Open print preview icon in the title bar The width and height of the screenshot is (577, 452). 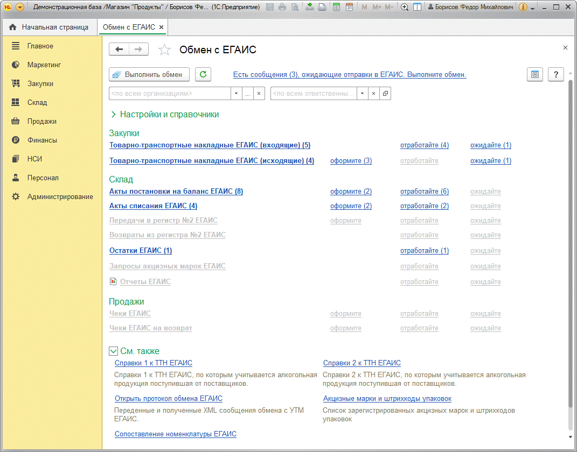[295, 7]
